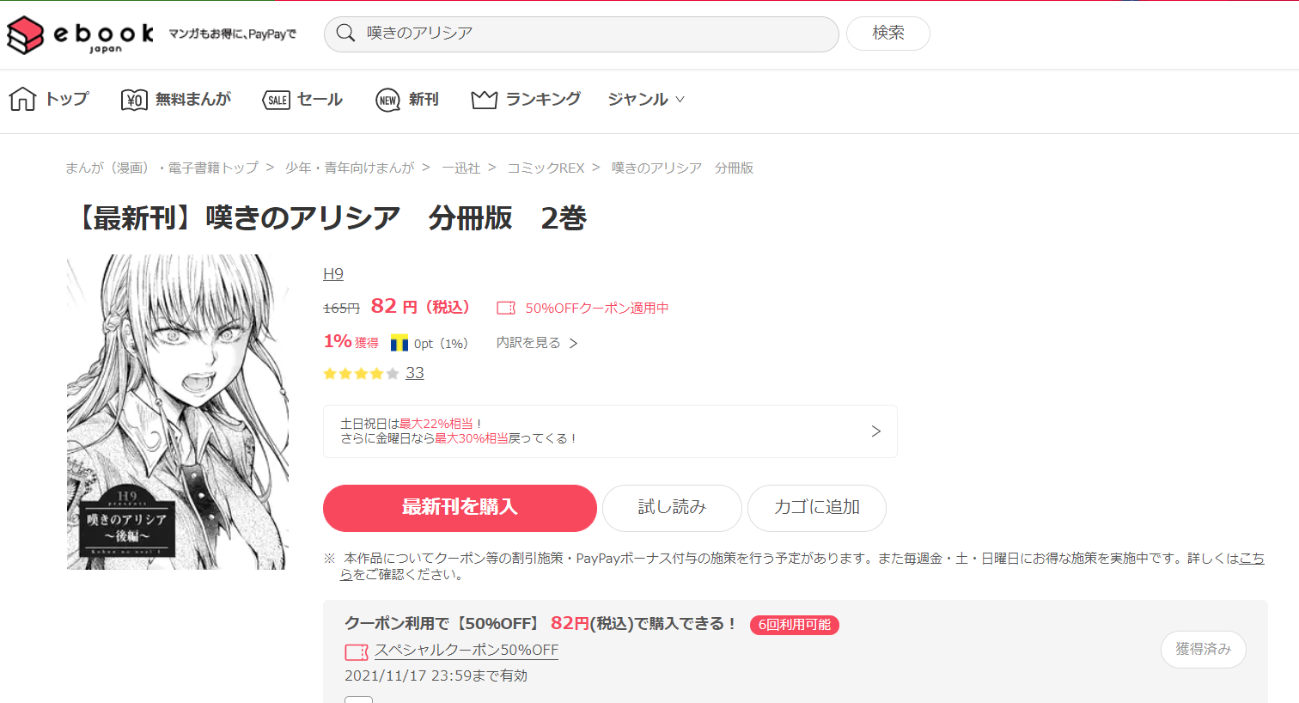This screenshot has width=1299, height=703.
Task: Open the 33 reviews count link
Action: [415, 373]
